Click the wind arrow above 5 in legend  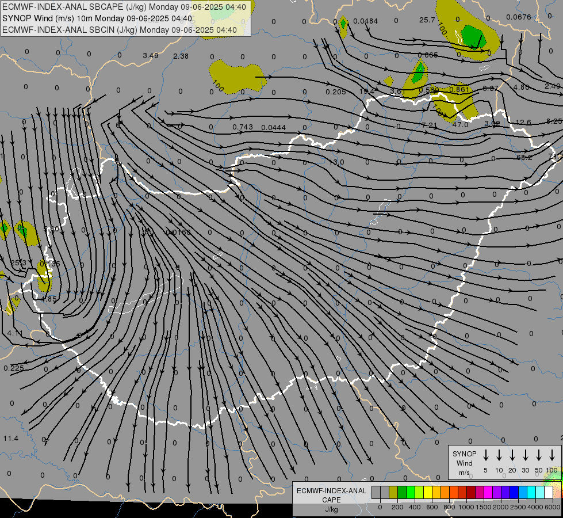(486, 455)
